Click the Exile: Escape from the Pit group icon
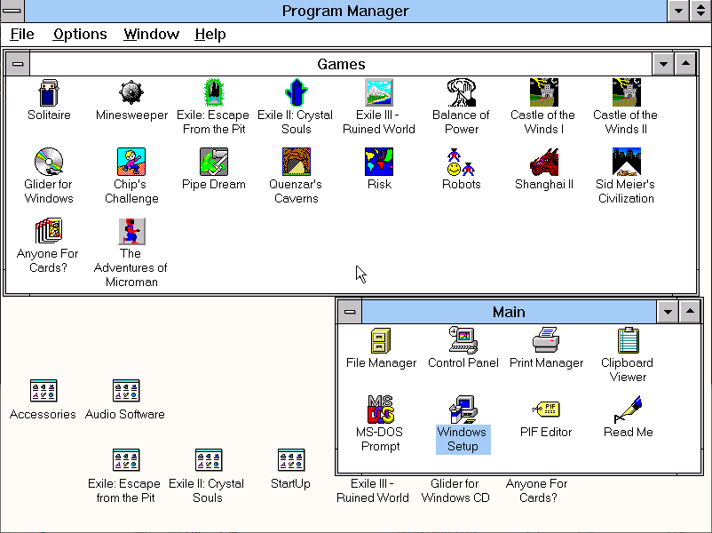The height and width of the screenshot is (533, 712). tap(126, 460)
